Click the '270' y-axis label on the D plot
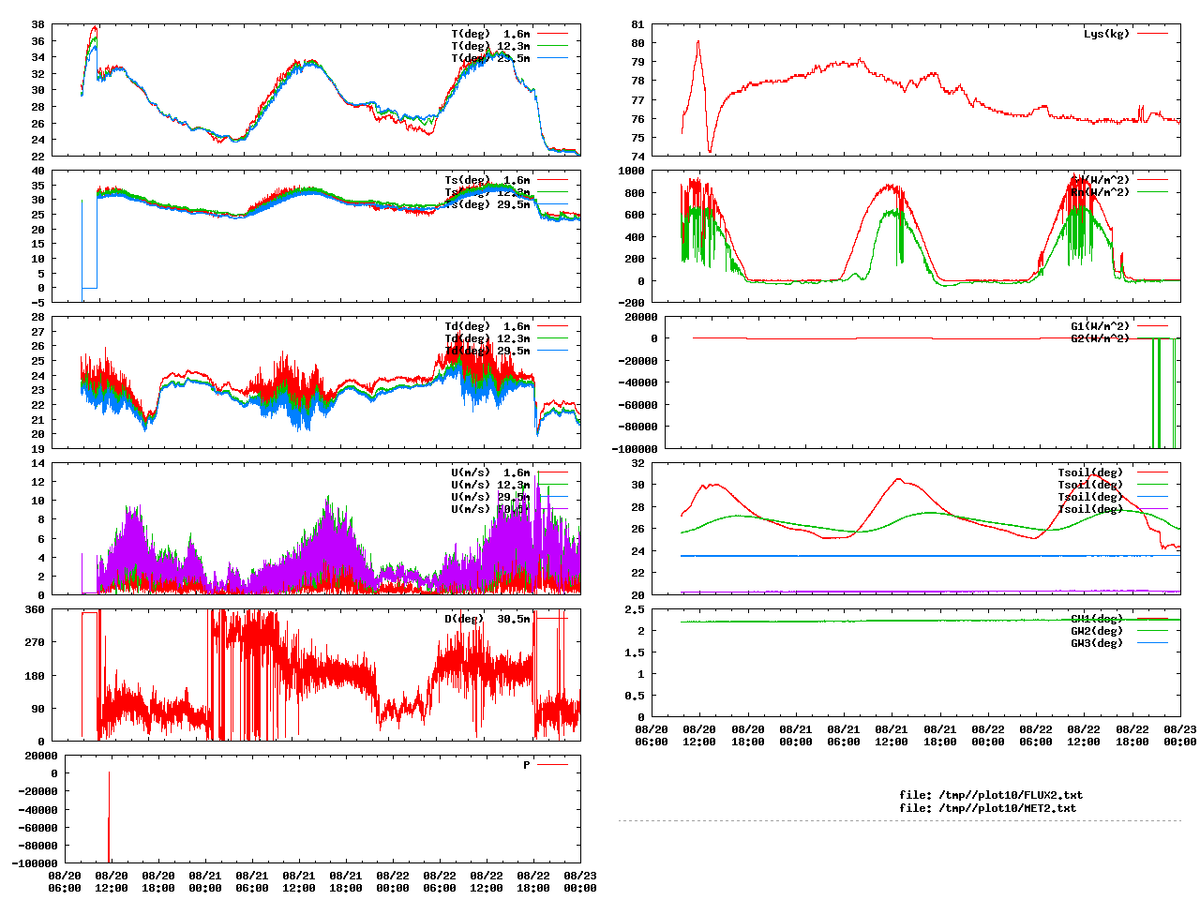The height and width of the screenshot is (900, 1200). coord(35,642)
